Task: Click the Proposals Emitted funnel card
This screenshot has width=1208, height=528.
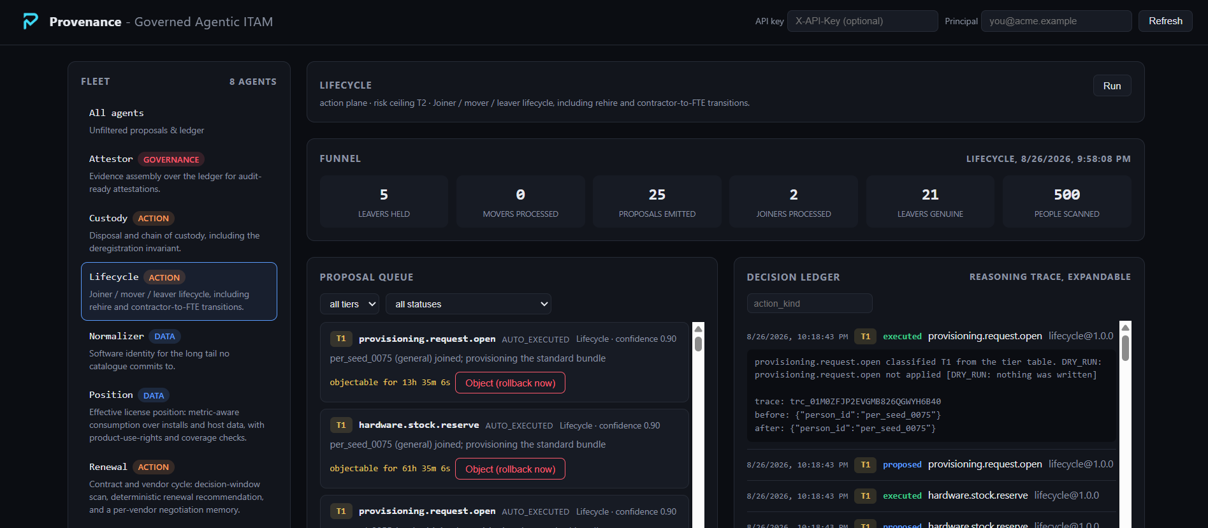Action: coord(657,202)
